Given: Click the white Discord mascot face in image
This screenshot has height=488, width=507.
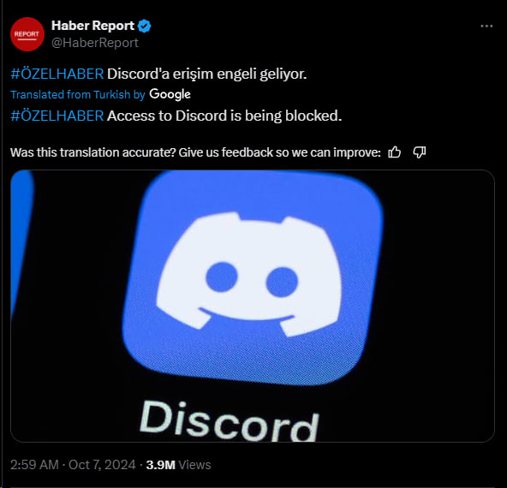Looking at the screenshot, I should click(x=249, y=274).
